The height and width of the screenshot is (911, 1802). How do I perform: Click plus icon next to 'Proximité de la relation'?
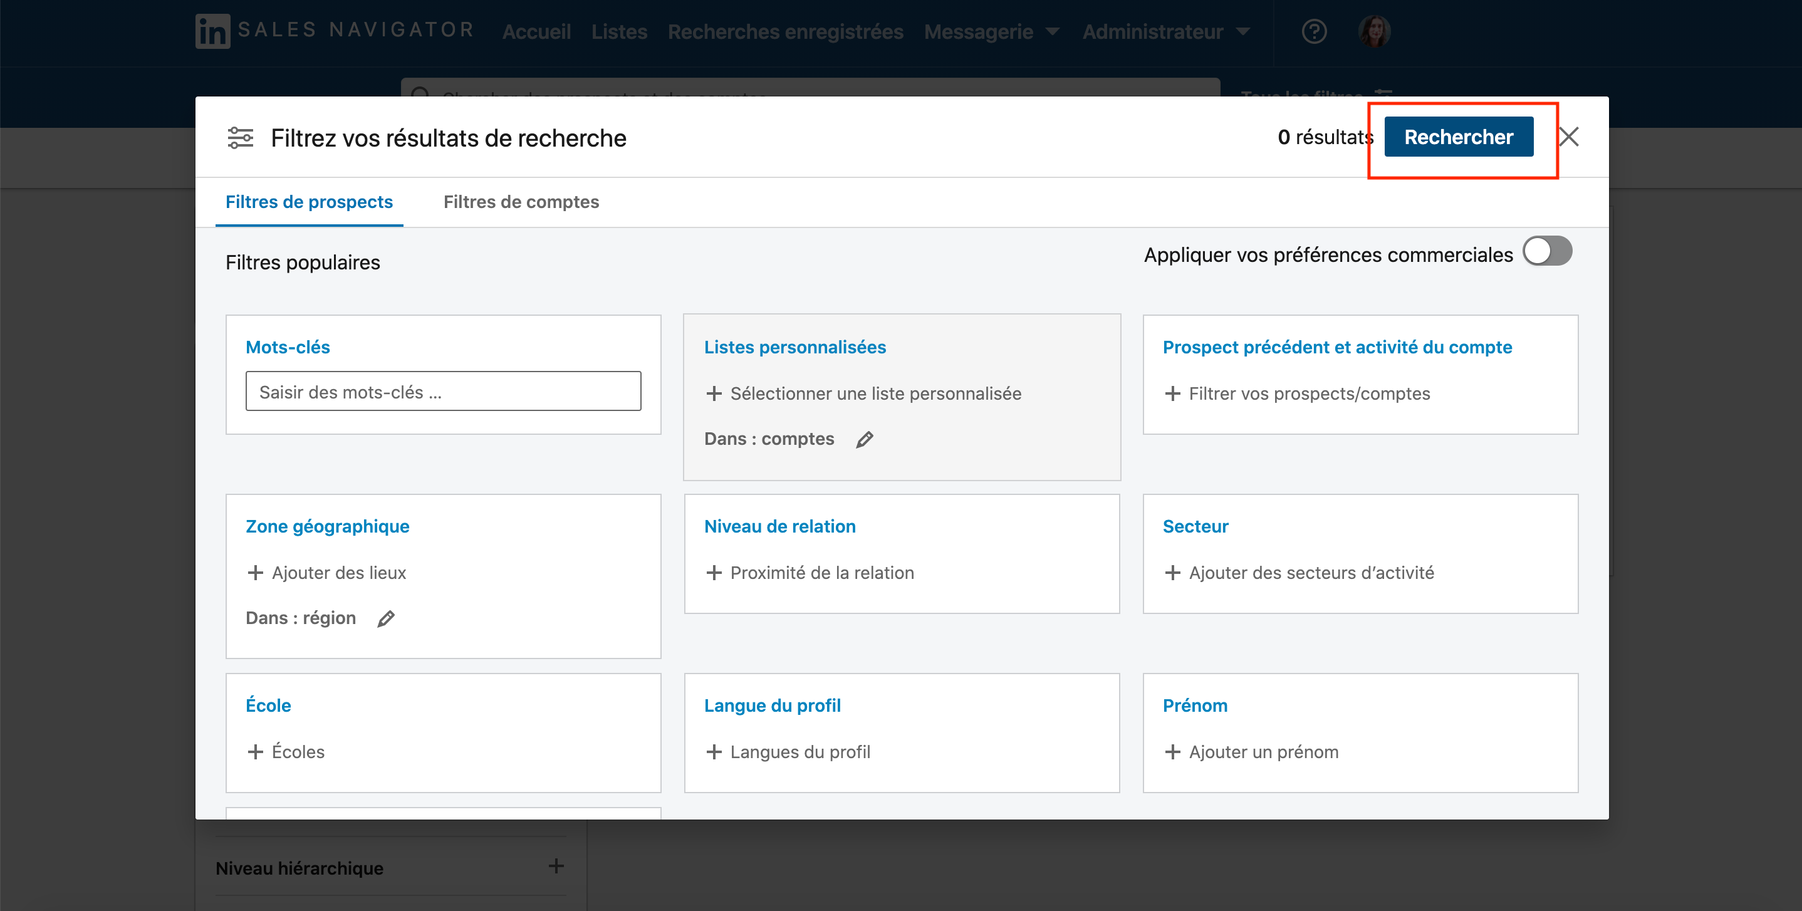(x=714, y=573)
